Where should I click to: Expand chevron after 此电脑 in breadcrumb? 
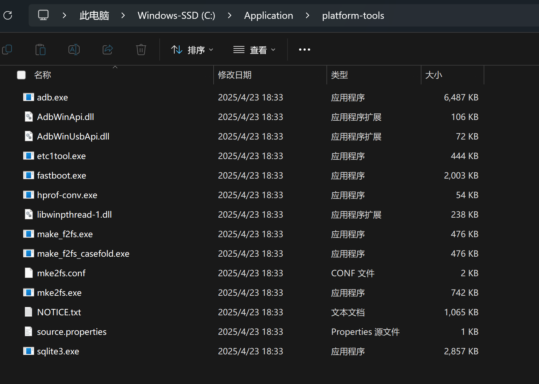point(123,15)
